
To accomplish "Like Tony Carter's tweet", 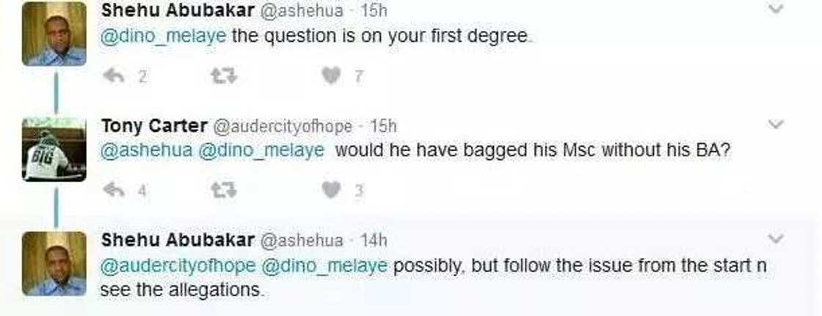I will [332, 191].
